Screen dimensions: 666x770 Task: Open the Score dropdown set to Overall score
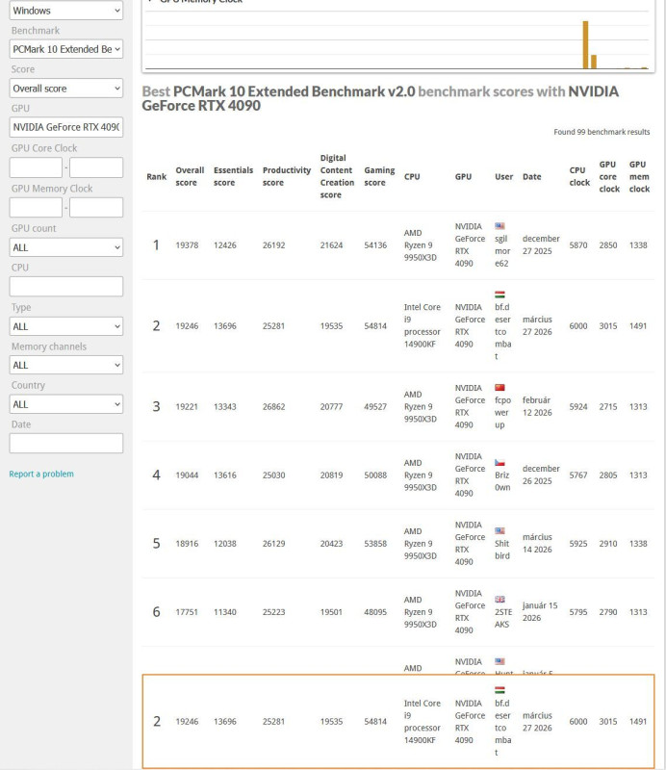(x=65, y=89)
